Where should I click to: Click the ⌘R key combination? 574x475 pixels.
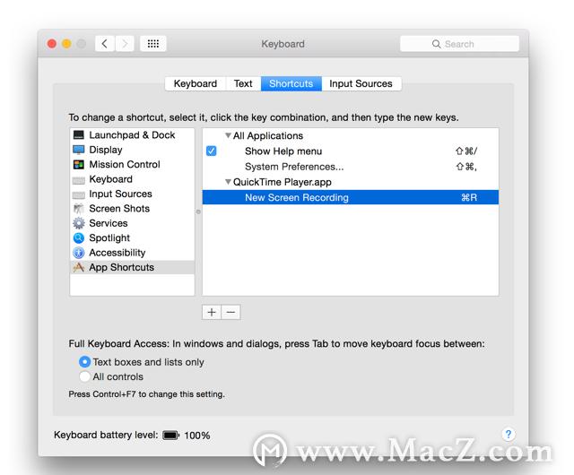469,197
